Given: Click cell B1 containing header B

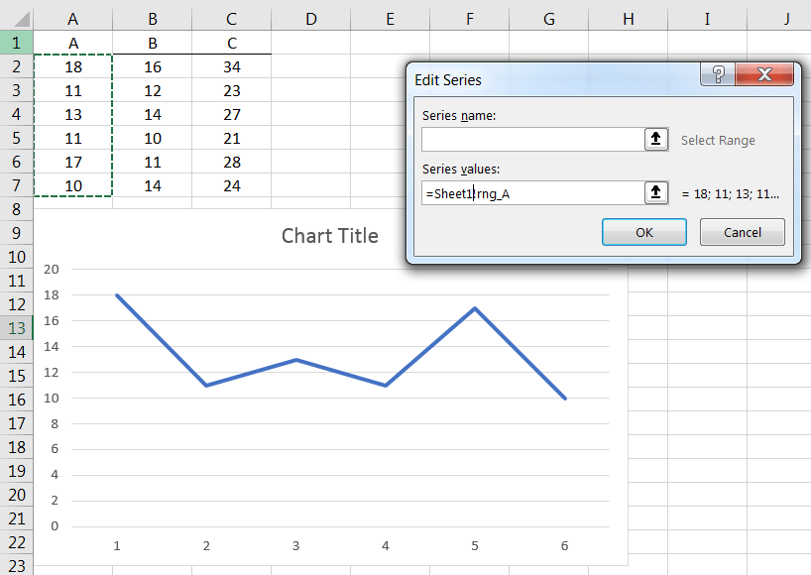Looking at the screenshot, I should (x=152, y=43).
